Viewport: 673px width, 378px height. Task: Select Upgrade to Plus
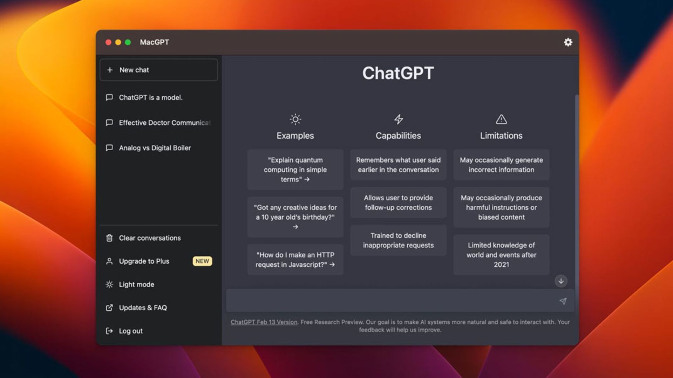pyautogui.click(x=159, y=261)
